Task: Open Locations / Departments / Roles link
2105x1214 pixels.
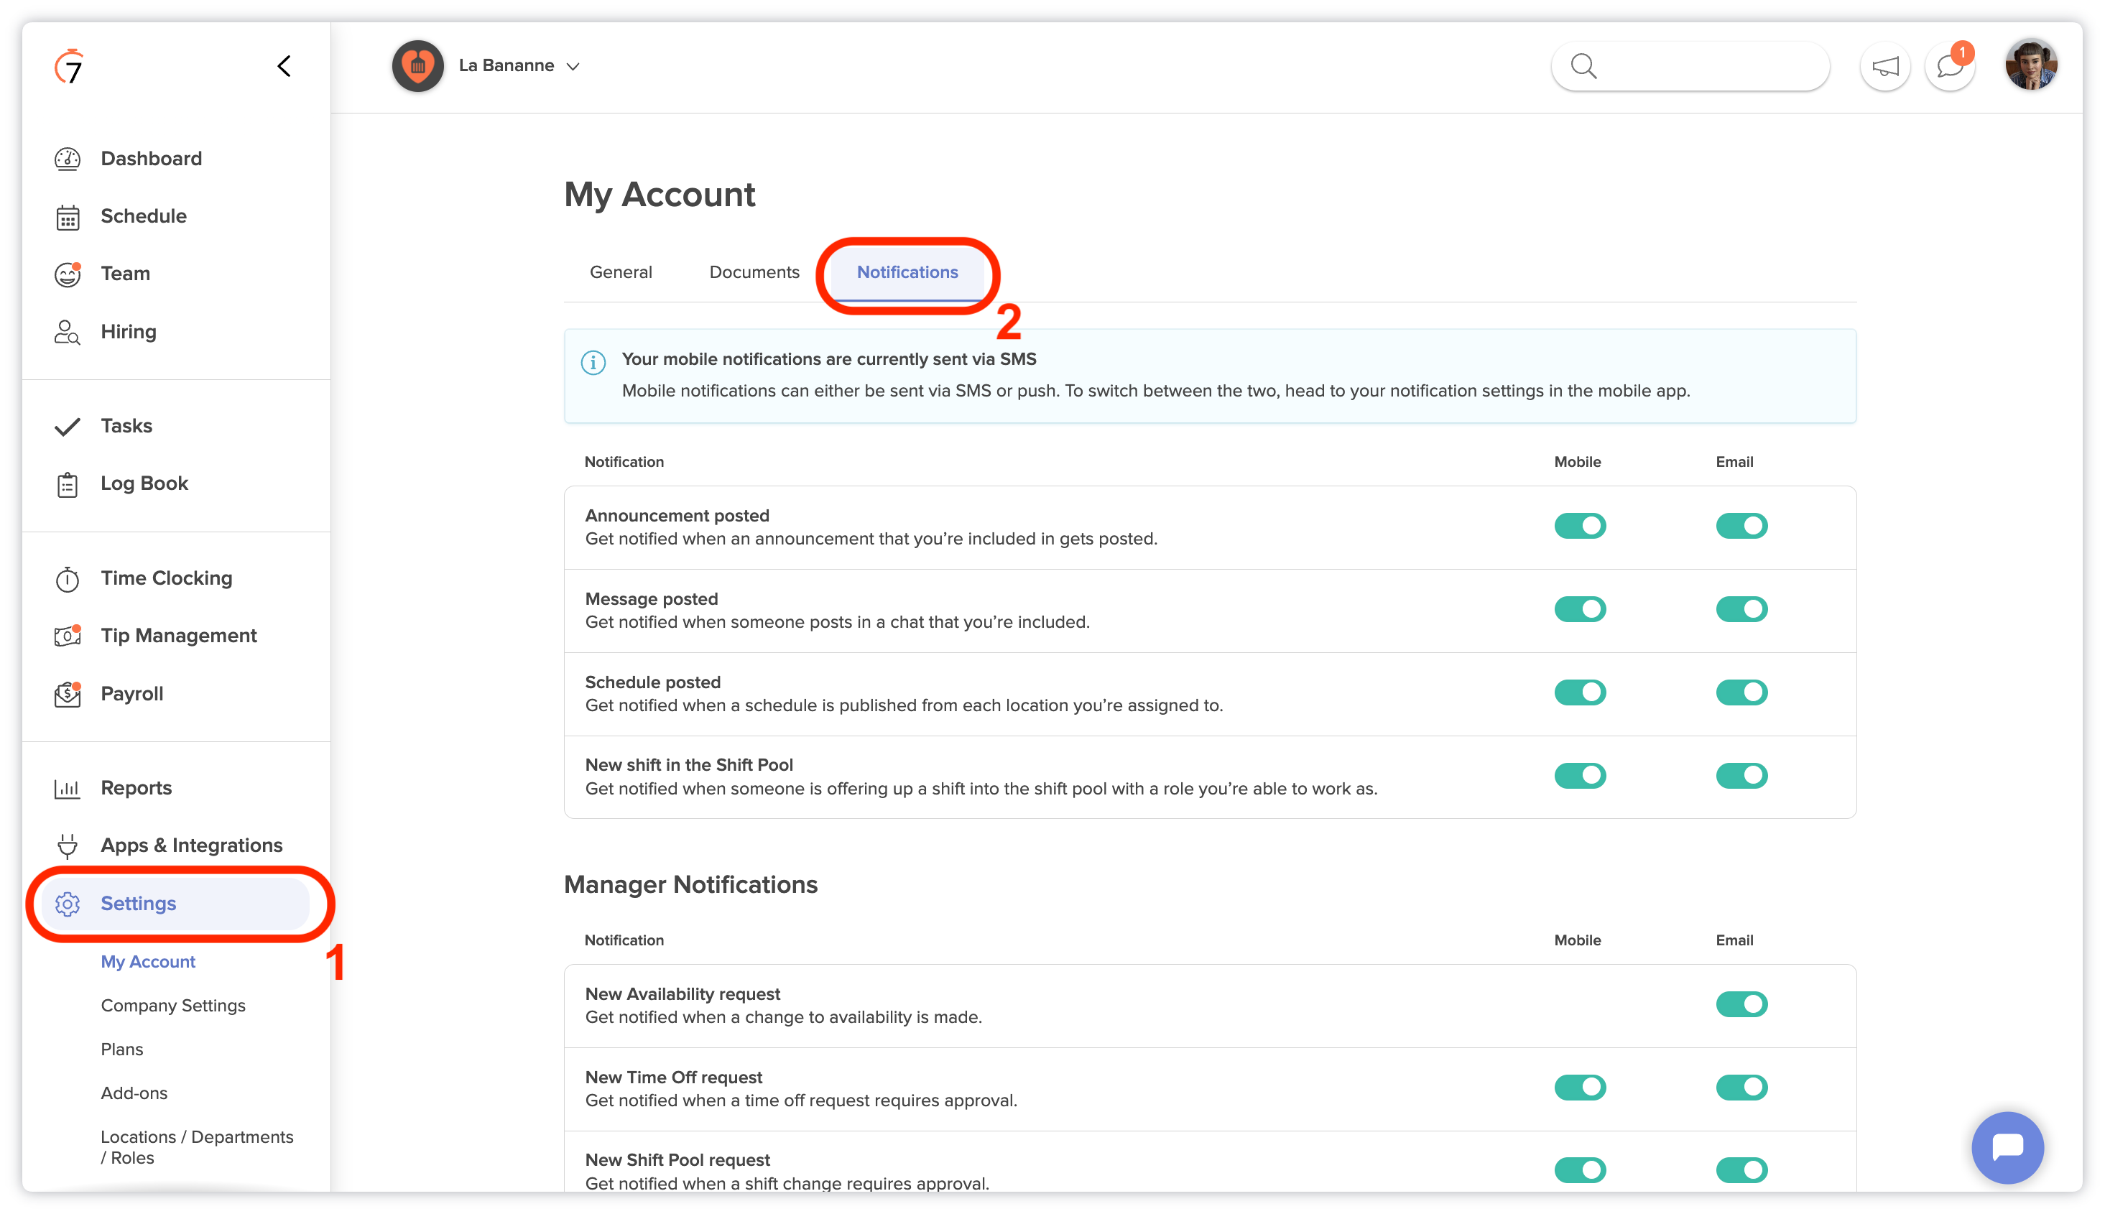Action: [197, 1147]
